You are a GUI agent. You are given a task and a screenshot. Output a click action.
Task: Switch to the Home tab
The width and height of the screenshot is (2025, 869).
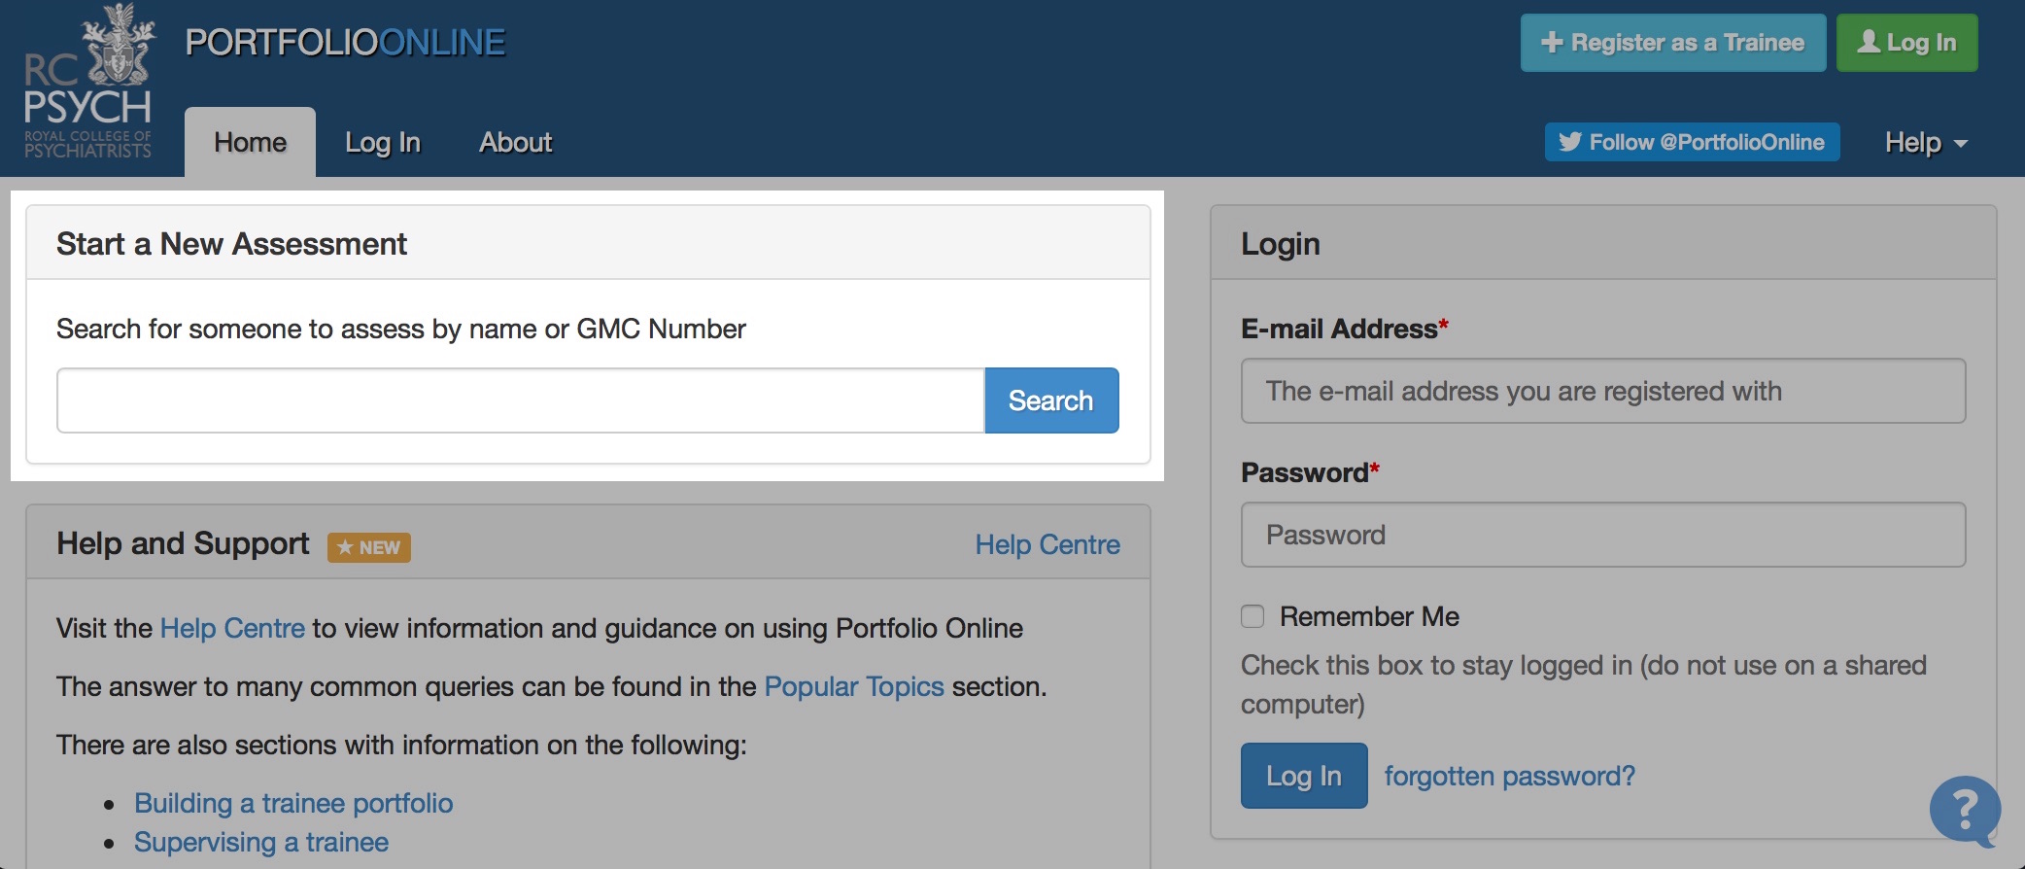pos(250,142)
